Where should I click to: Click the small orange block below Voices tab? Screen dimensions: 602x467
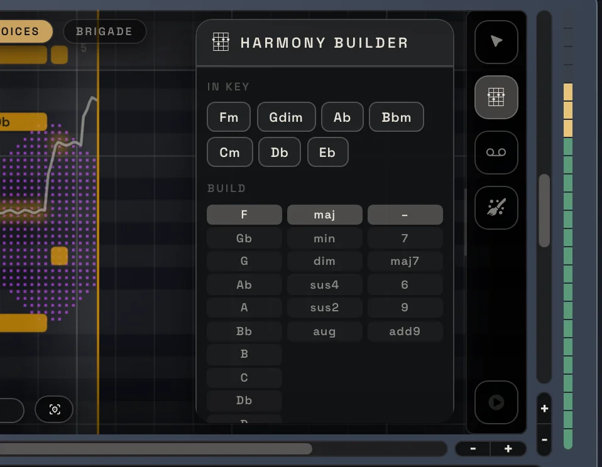pyautogui.click(x=60, y=55)
